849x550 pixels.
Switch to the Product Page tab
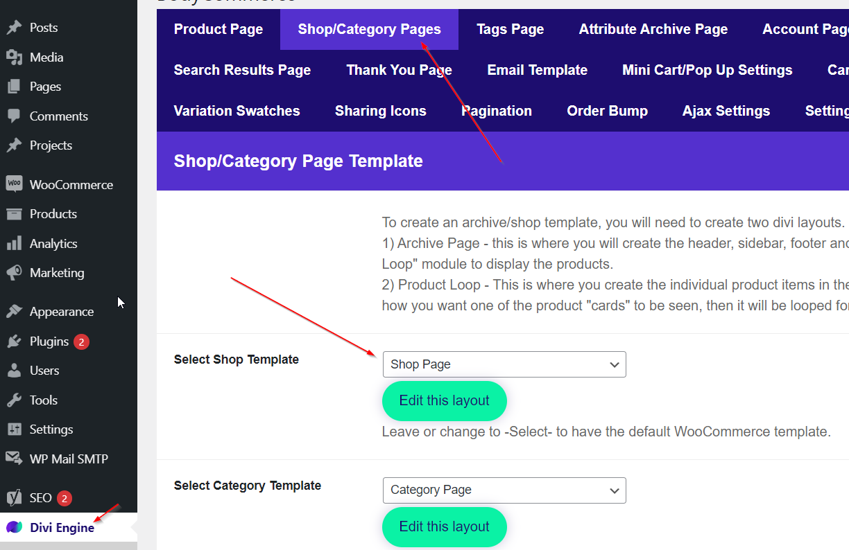tap(218, 29)
